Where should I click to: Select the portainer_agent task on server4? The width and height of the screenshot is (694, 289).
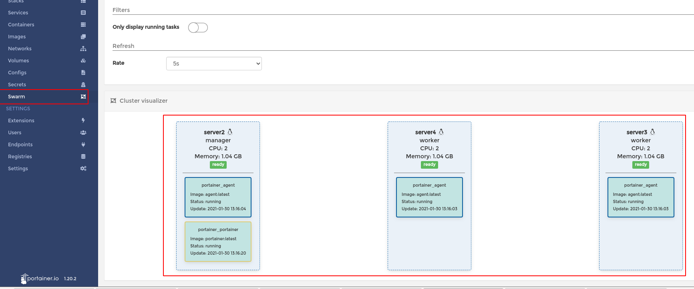[x=430, y=197]
